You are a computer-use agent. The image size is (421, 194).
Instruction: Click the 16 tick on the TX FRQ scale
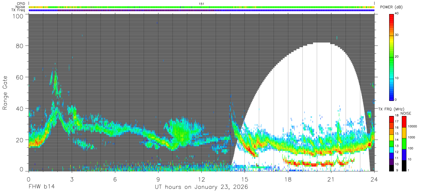[x=397, y=128]
